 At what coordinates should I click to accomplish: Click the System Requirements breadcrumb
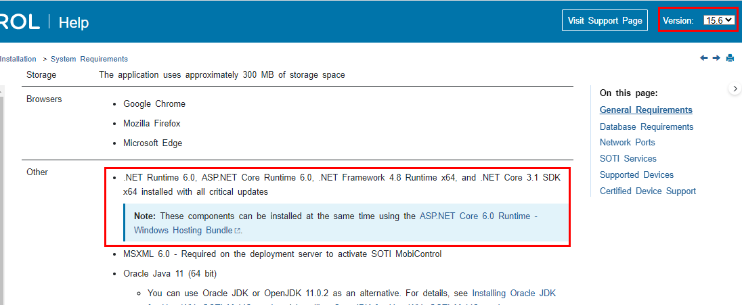pyautogui.click(x=89, y=59)
